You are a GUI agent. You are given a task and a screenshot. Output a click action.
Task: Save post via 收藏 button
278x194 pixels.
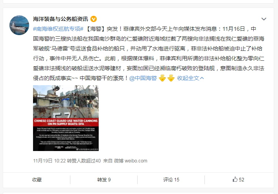click(x=37, y=180)
